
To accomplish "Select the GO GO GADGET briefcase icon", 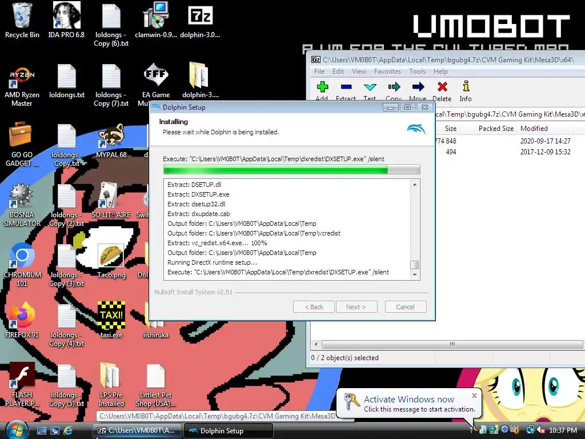I will [x=22, y=145].
